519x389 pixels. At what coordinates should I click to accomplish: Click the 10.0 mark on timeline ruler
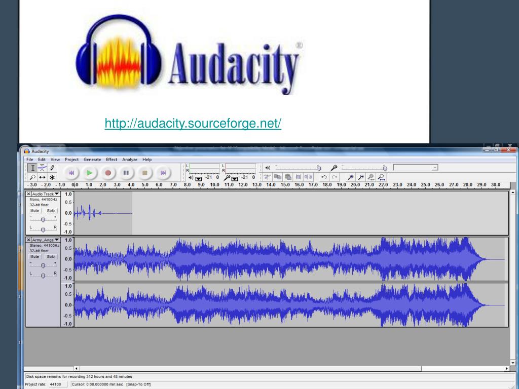(214, 185)
